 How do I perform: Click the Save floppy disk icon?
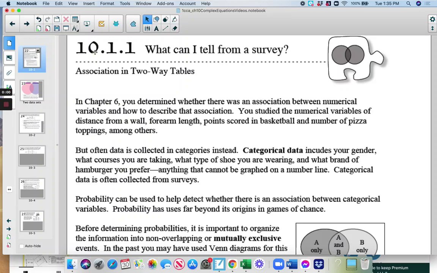point(57,28)
